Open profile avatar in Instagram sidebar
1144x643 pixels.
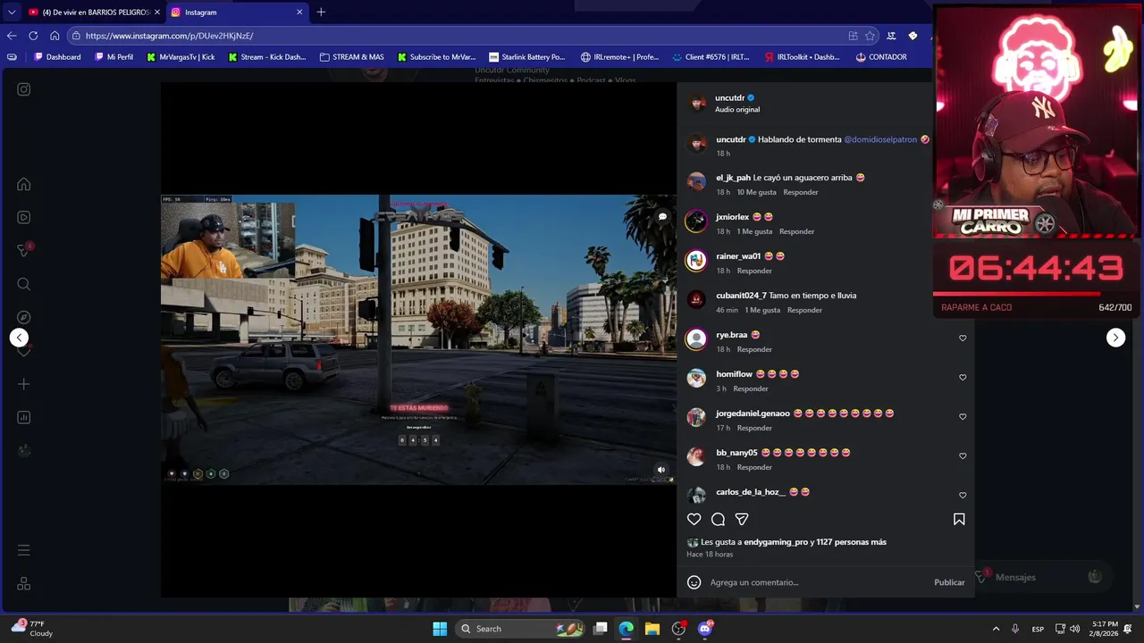(24, 451)
